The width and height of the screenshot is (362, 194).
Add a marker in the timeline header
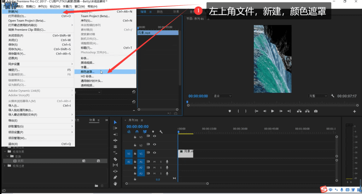tap(153, 132)
